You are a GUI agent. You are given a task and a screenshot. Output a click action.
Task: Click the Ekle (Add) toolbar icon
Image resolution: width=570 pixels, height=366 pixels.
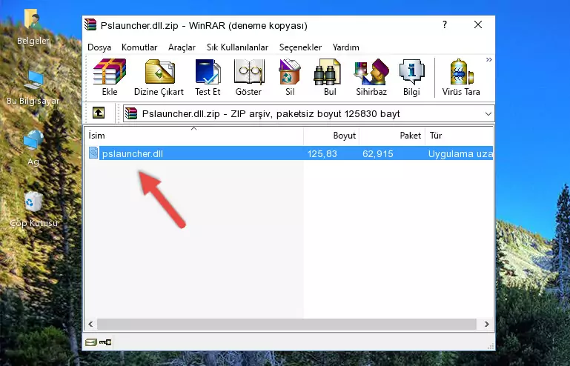tap(110, 77)
